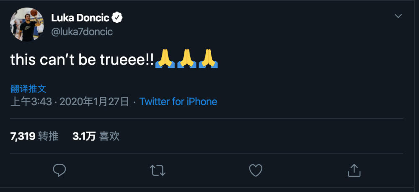Click the first praying hands emoji
The image size is (419, 192).
[x=165, y=60]
